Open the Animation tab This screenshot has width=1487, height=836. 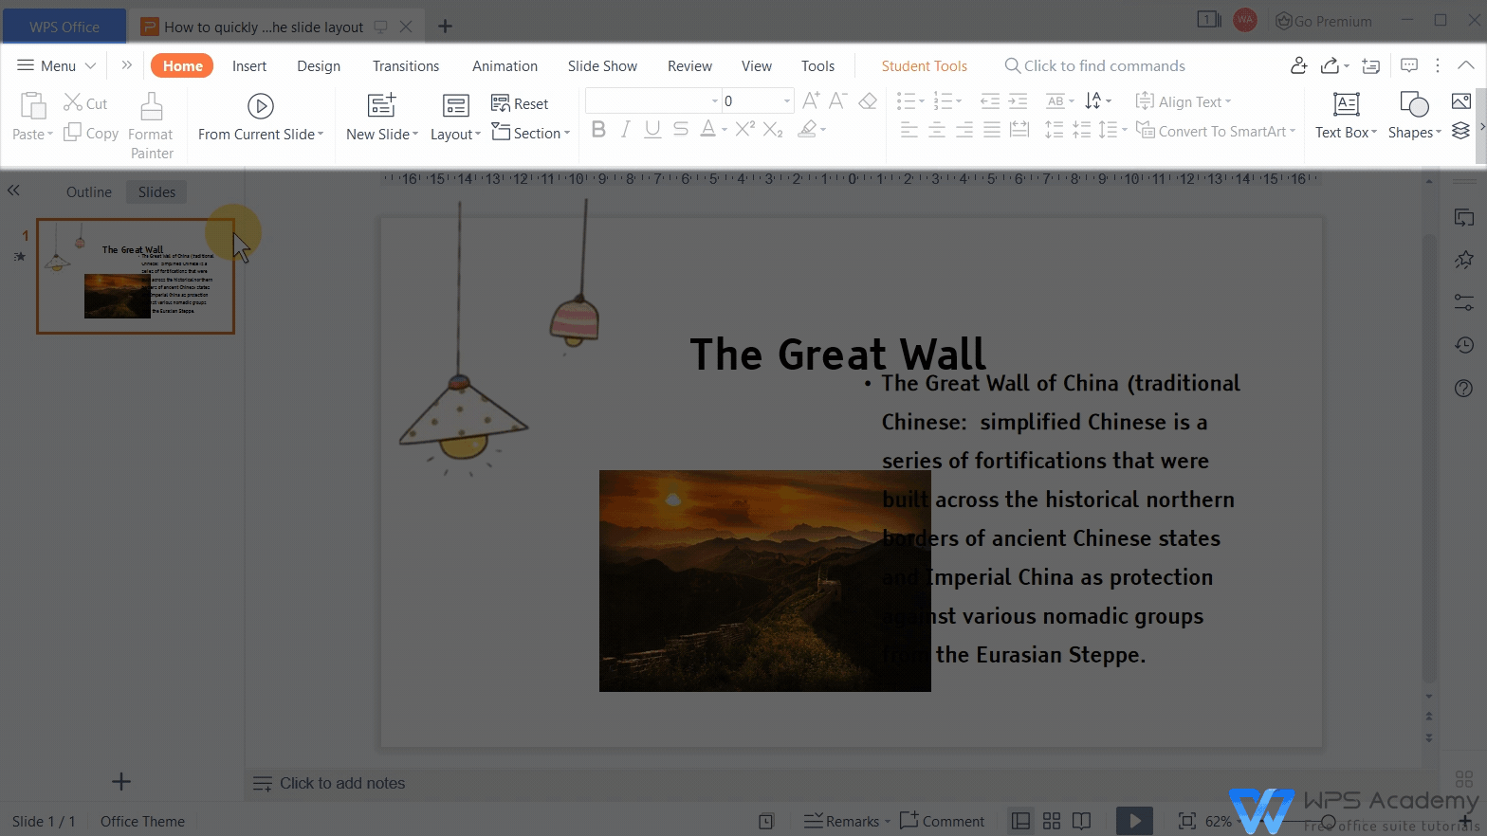pos(505,65)
